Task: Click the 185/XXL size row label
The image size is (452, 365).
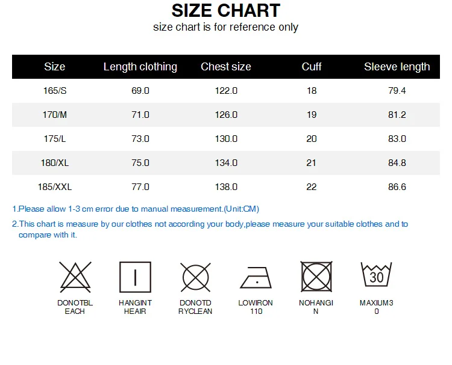Action: pos(55,187)
